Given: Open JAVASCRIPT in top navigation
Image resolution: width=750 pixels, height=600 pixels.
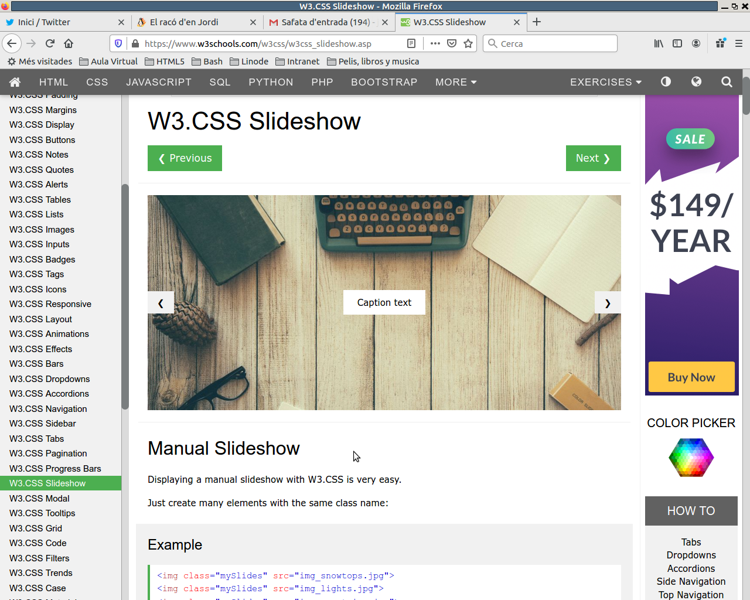Looking at the screenshot, I should (x=159, y=82).
